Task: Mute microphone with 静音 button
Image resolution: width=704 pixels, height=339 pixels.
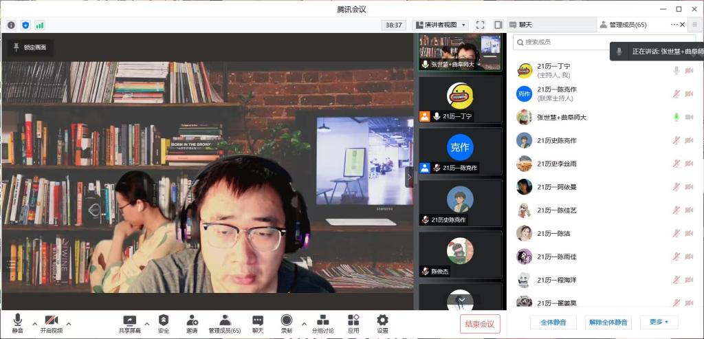Action: coord(17,323)
